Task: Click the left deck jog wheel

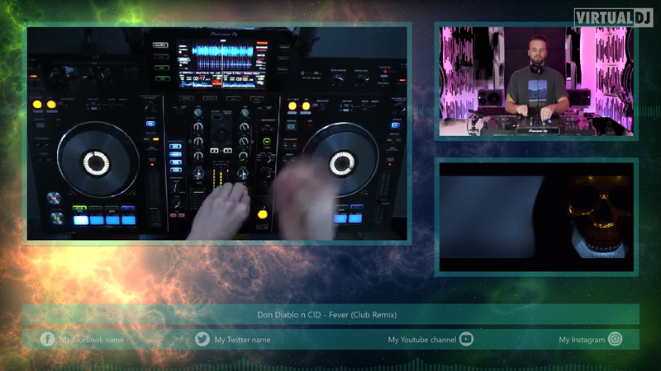Action: click(x=97, y=162)
